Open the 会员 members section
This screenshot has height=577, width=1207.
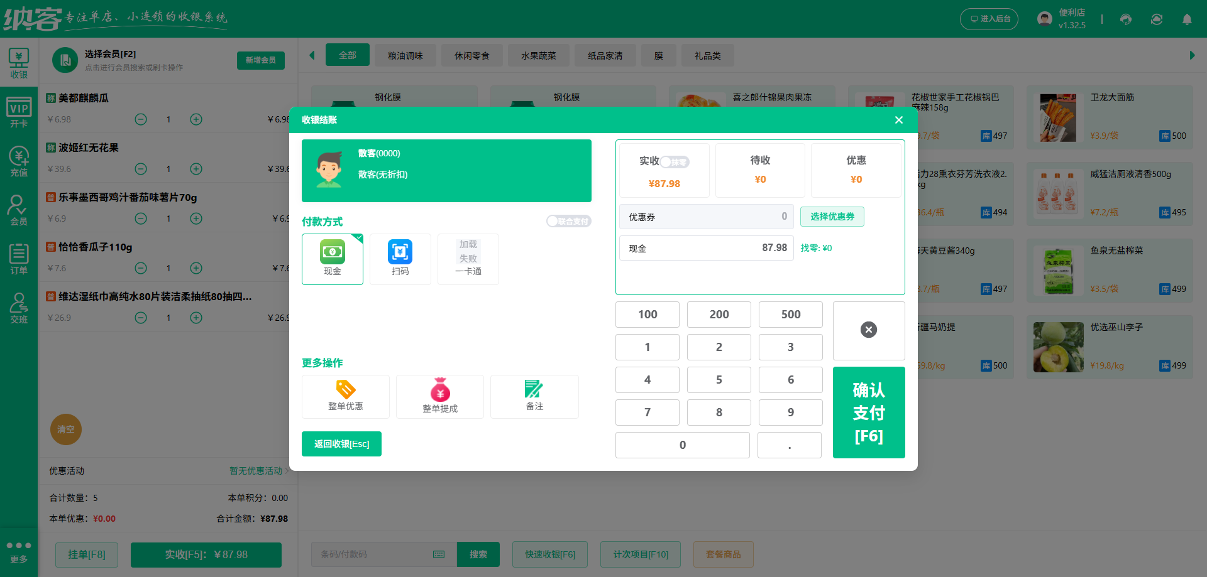coord(19,210)
